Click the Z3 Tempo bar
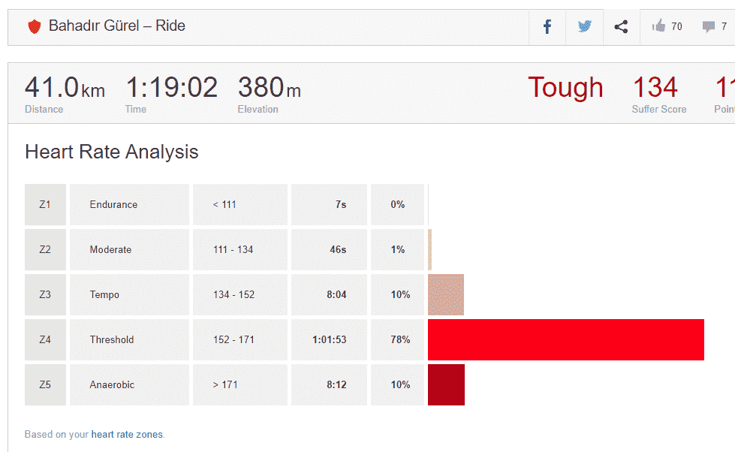Image resolution: width=735 pixels, height=452 pixels. tap(445, 294)
